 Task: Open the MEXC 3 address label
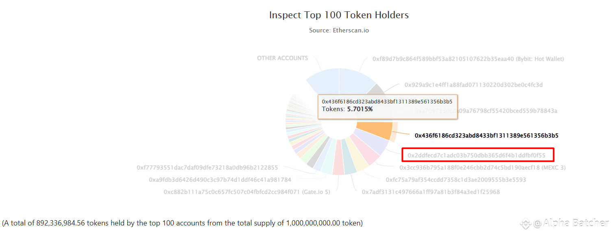[x=482, y=167]
